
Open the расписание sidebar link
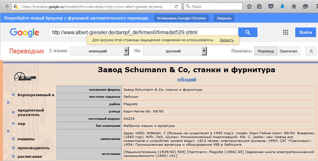(30, 157)
